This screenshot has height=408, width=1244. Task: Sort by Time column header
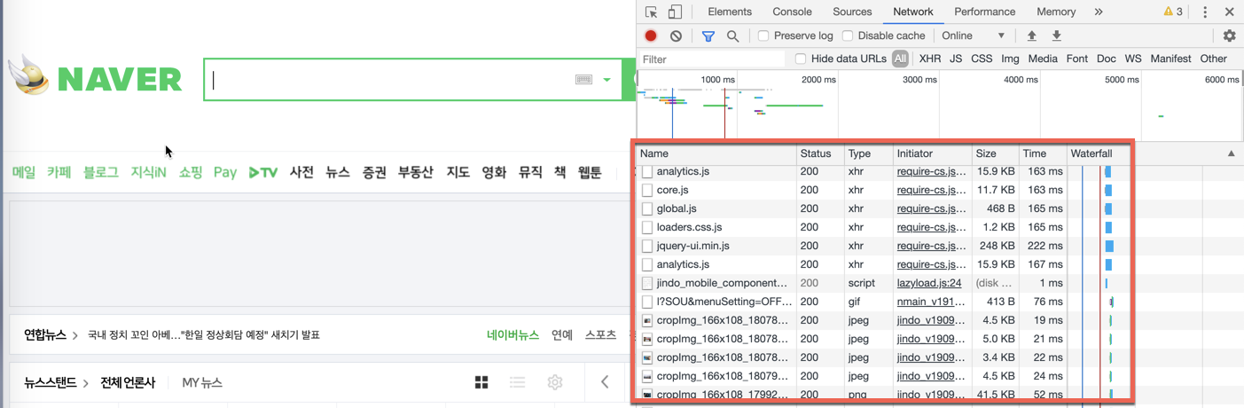[x=1043, y=153]
